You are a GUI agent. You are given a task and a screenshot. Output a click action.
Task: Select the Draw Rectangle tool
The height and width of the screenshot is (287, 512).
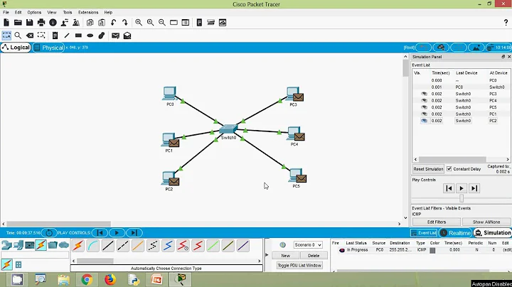(x=78, y=36)
